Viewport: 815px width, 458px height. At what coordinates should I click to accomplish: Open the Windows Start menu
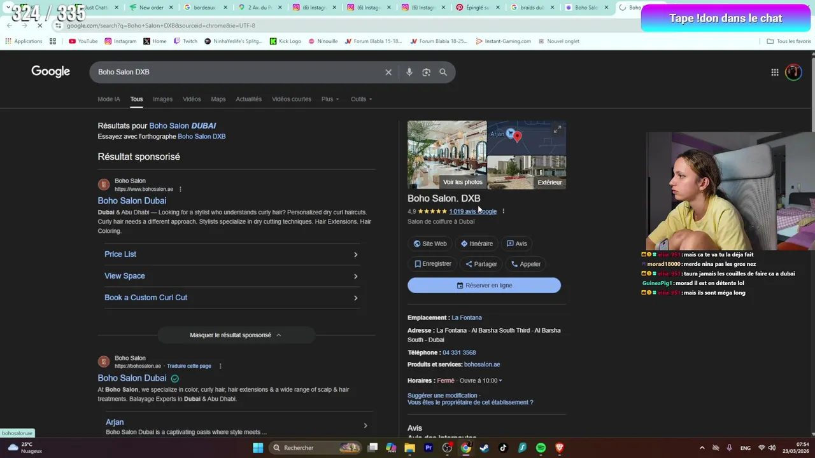(258, 448)
